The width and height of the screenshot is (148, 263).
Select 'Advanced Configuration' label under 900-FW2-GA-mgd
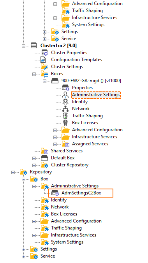pos(97,130)
